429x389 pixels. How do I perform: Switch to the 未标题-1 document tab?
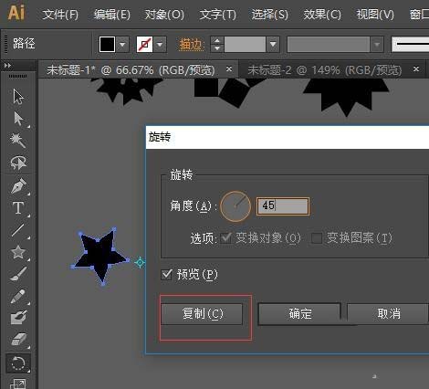(131, 70)
